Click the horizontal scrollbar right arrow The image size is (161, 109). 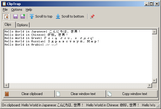(150, 85)
